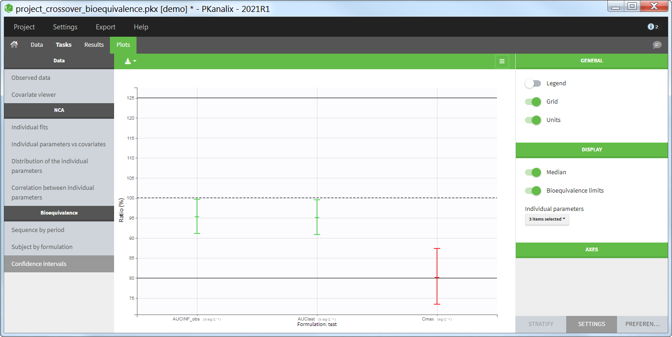Open the STRATIFY panel button
This screenshot has height=337, width=672.
(541, 324)
